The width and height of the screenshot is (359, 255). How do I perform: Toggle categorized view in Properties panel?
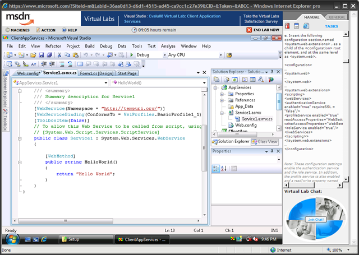point(215,169)
